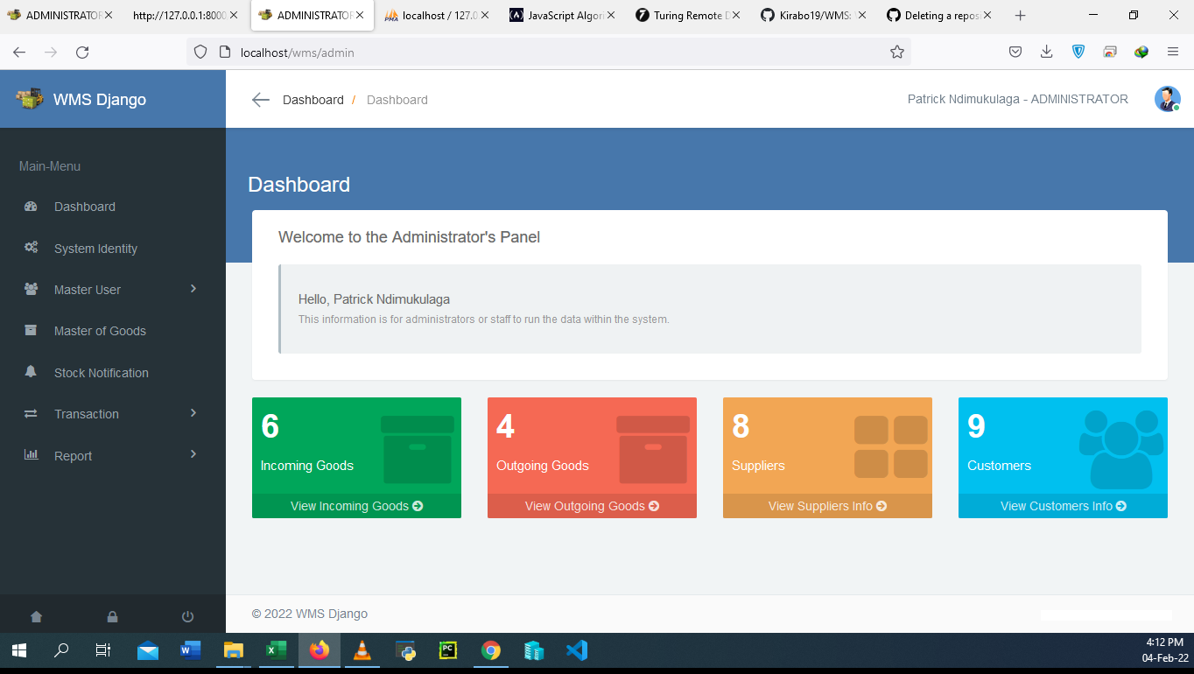Click the home icon in sidebar footer

(x=37, y=616)
